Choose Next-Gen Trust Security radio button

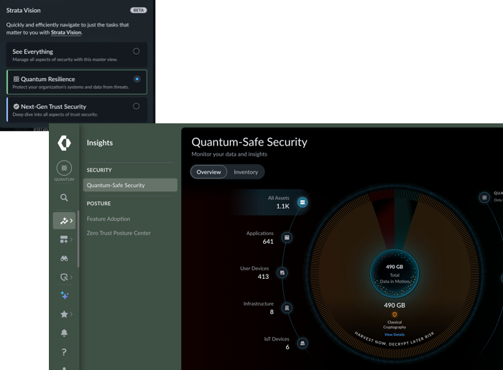(136, 106)
